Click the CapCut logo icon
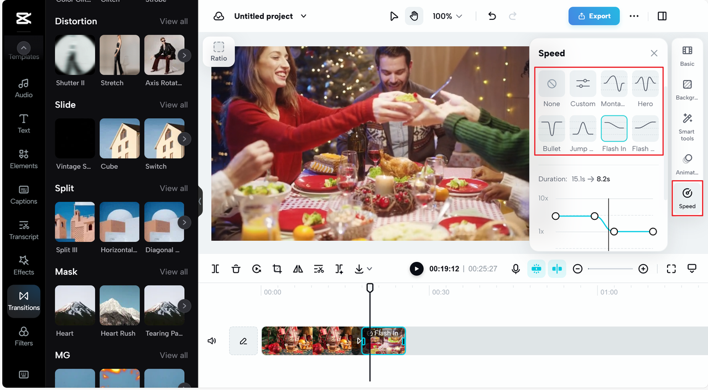 coord(24,18)
